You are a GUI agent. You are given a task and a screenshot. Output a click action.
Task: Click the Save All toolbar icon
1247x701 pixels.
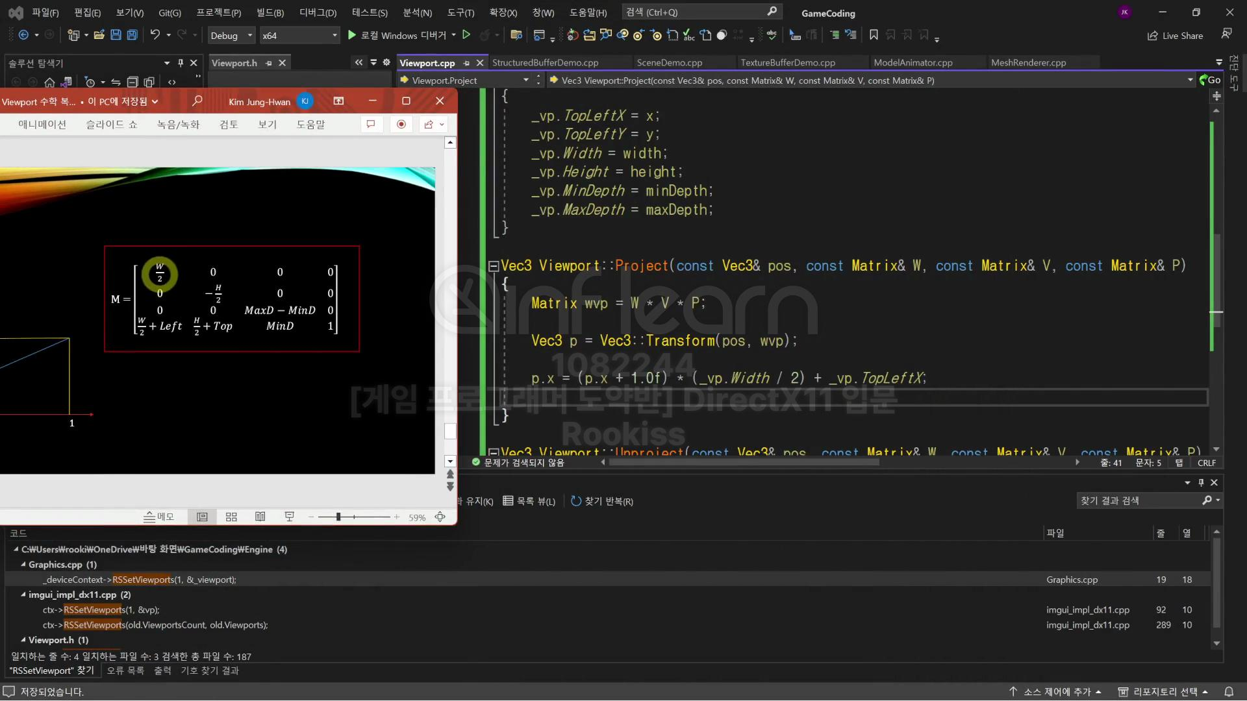coord(132,35)
